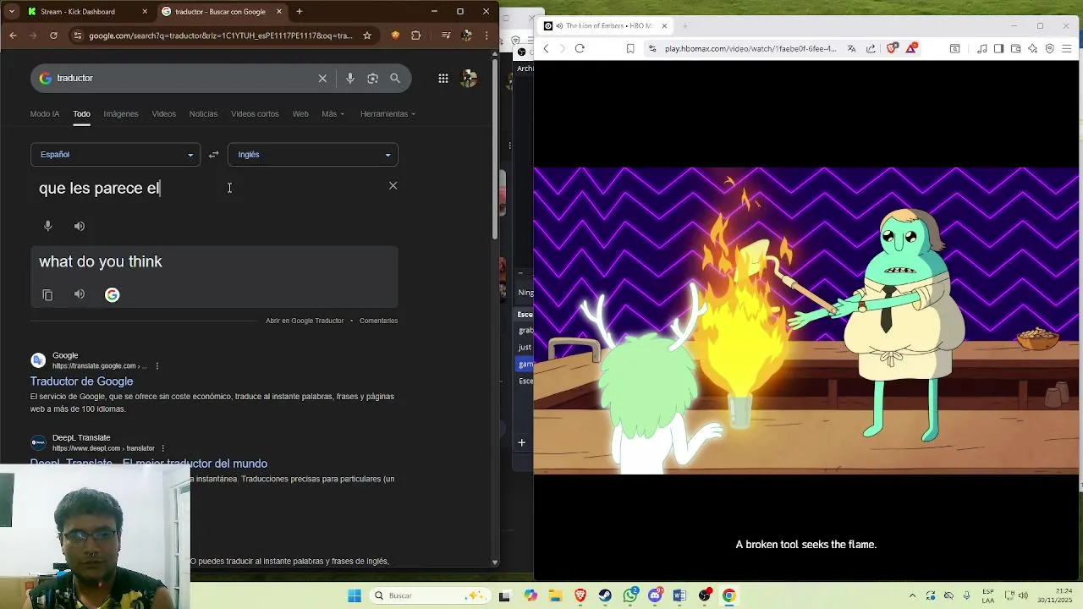Open options for Traductor de Google result
Screen dimensions: 1083x609
pyautogui.click(x=157, y=366)
